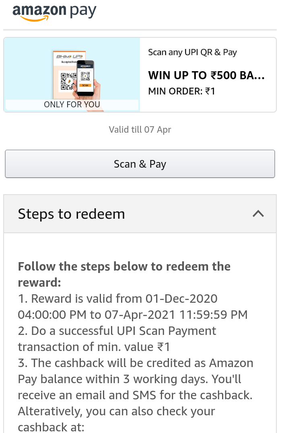Tap the ONLY FOR YOU label
This screenshot has height=433, width=284.
pyautogui.click(x=72, y=105)
